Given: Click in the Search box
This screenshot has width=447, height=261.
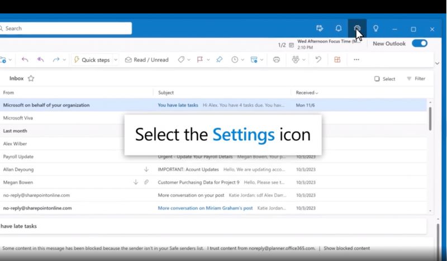Looking at the screenshot, I should (67, 29).
